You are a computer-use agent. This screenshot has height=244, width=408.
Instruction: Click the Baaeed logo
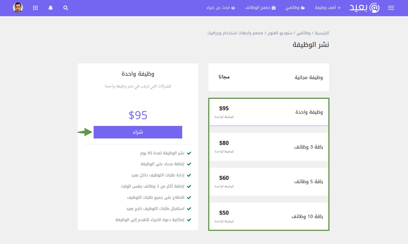click(364, 8)
